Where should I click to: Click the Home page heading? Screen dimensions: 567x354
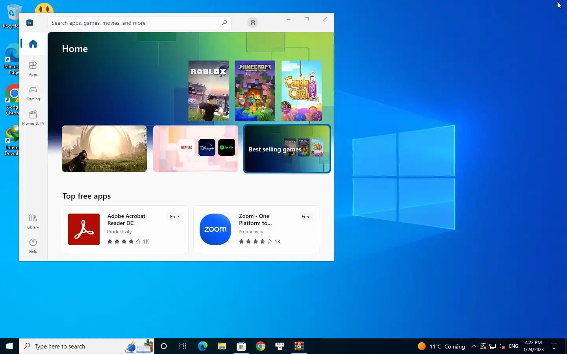click(75, 49)
